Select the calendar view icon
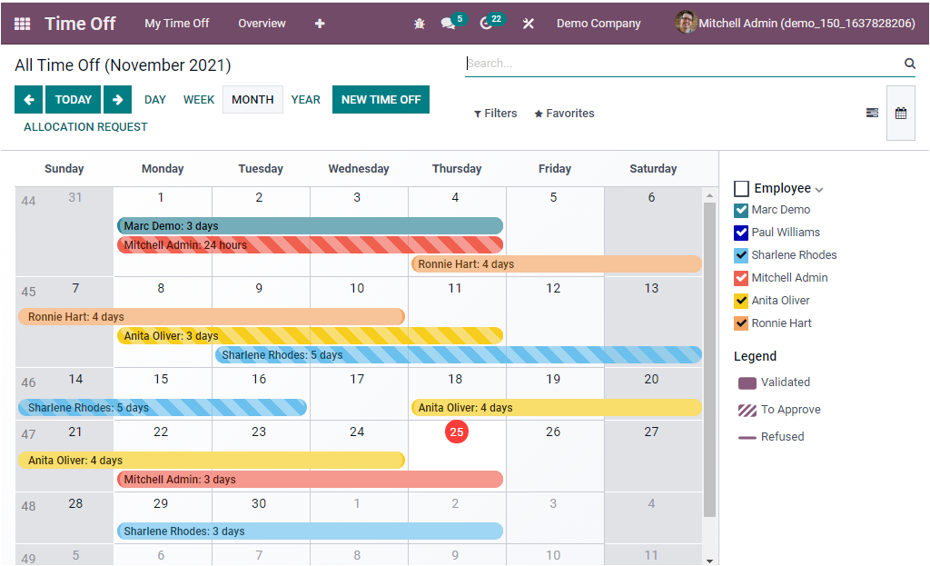 (x=900, y=113)
